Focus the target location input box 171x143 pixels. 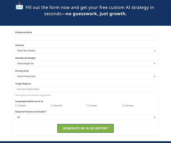85,89
